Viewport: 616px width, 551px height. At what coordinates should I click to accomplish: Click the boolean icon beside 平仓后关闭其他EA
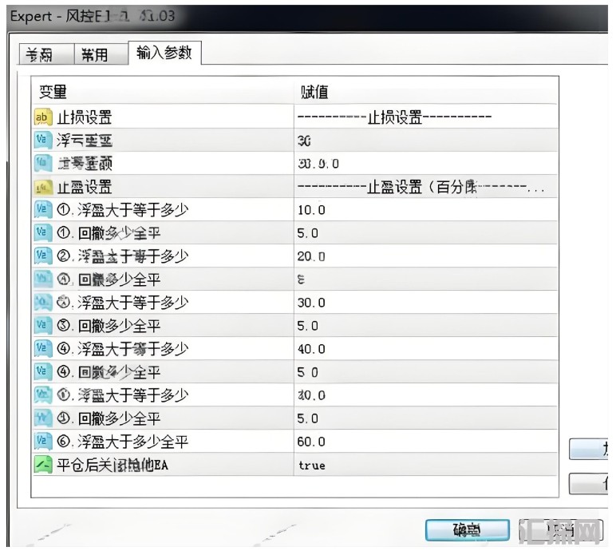tap(42, 465)
